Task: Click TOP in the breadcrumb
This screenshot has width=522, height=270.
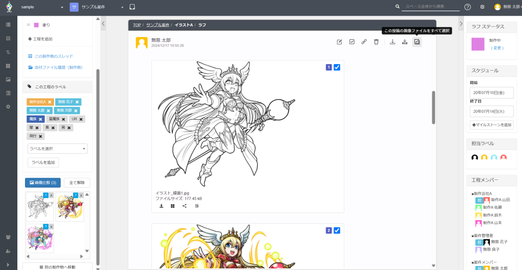Action: pos(137,25)
